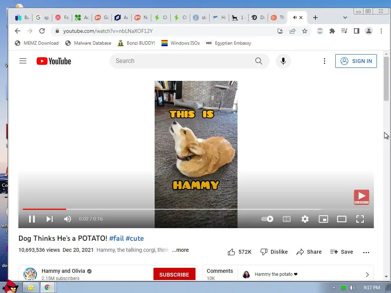Click the address bar URL

coord(108,31)
